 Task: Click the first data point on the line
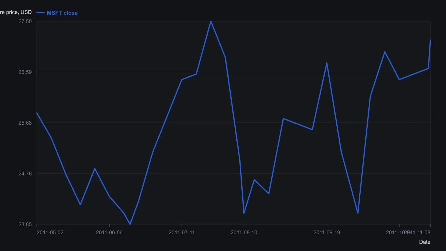click(x=37, y=113)
